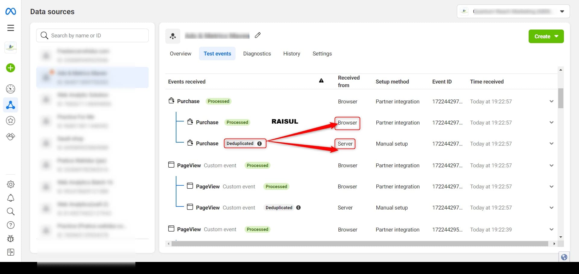This screenshot has height=274, width=579.
Task: Click info icon beside Purchase Deduplicated
Action: coord(259,143)
